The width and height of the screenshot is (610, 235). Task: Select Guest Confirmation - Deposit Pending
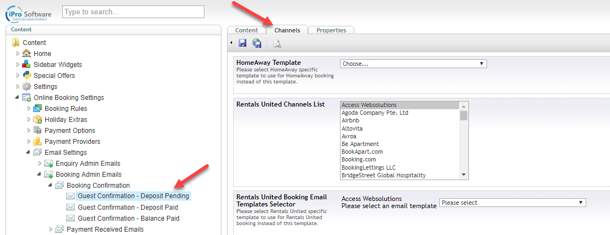pos(133,196)
